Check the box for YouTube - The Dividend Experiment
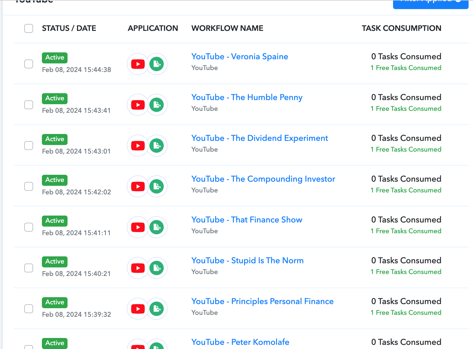This screenshot has width=473, height=349. point(29,146)
